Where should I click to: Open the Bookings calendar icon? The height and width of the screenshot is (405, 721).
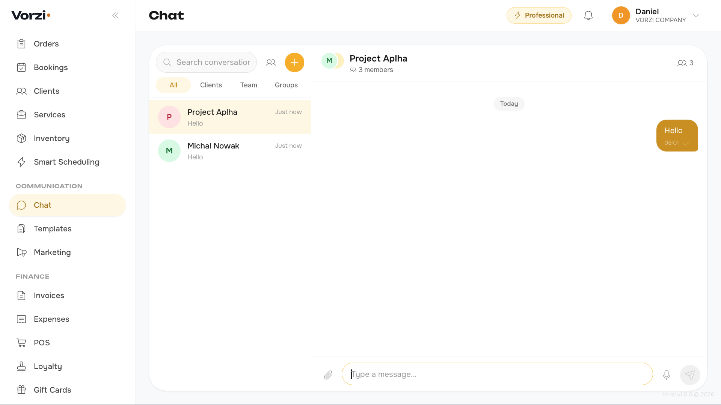coord(21,67)
